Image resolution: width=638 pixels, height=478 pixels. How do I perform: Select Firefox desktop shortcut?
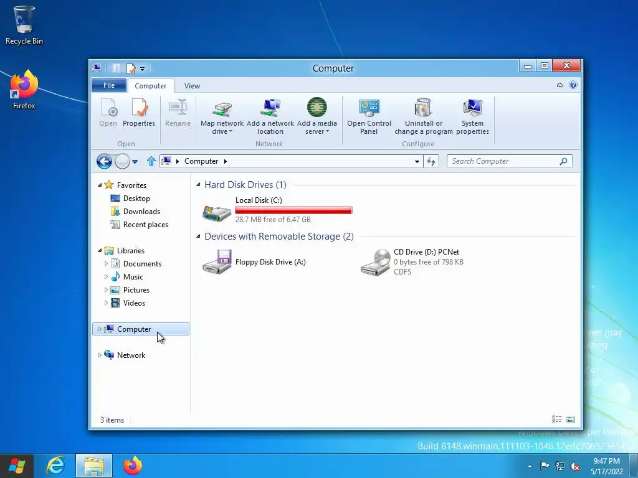pos(24,90)
